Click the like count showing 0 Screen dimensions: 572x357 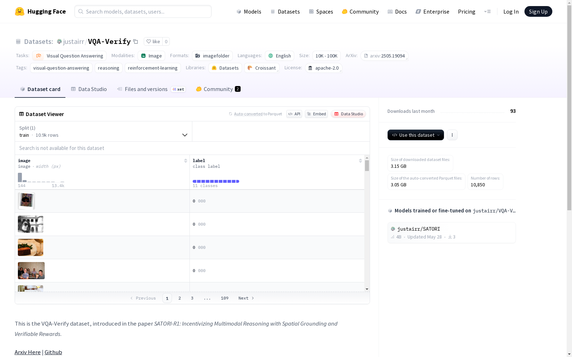click(x=166, y=41)
